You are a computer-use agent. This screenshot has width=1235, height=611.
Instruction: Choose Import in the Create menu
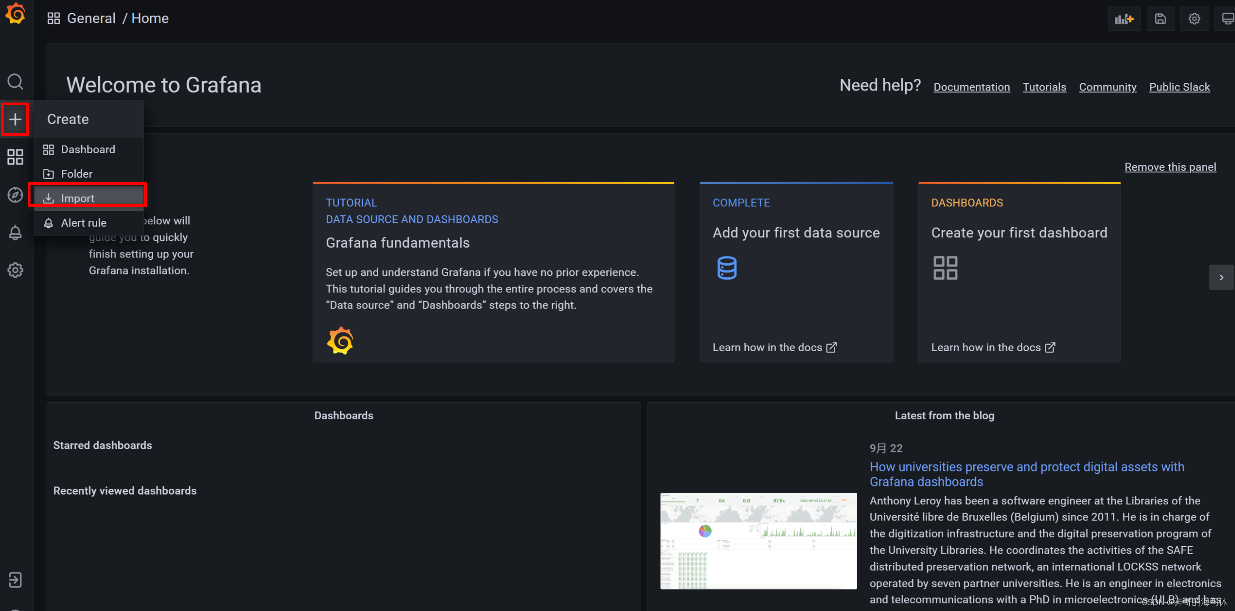[x=89, y=198]
